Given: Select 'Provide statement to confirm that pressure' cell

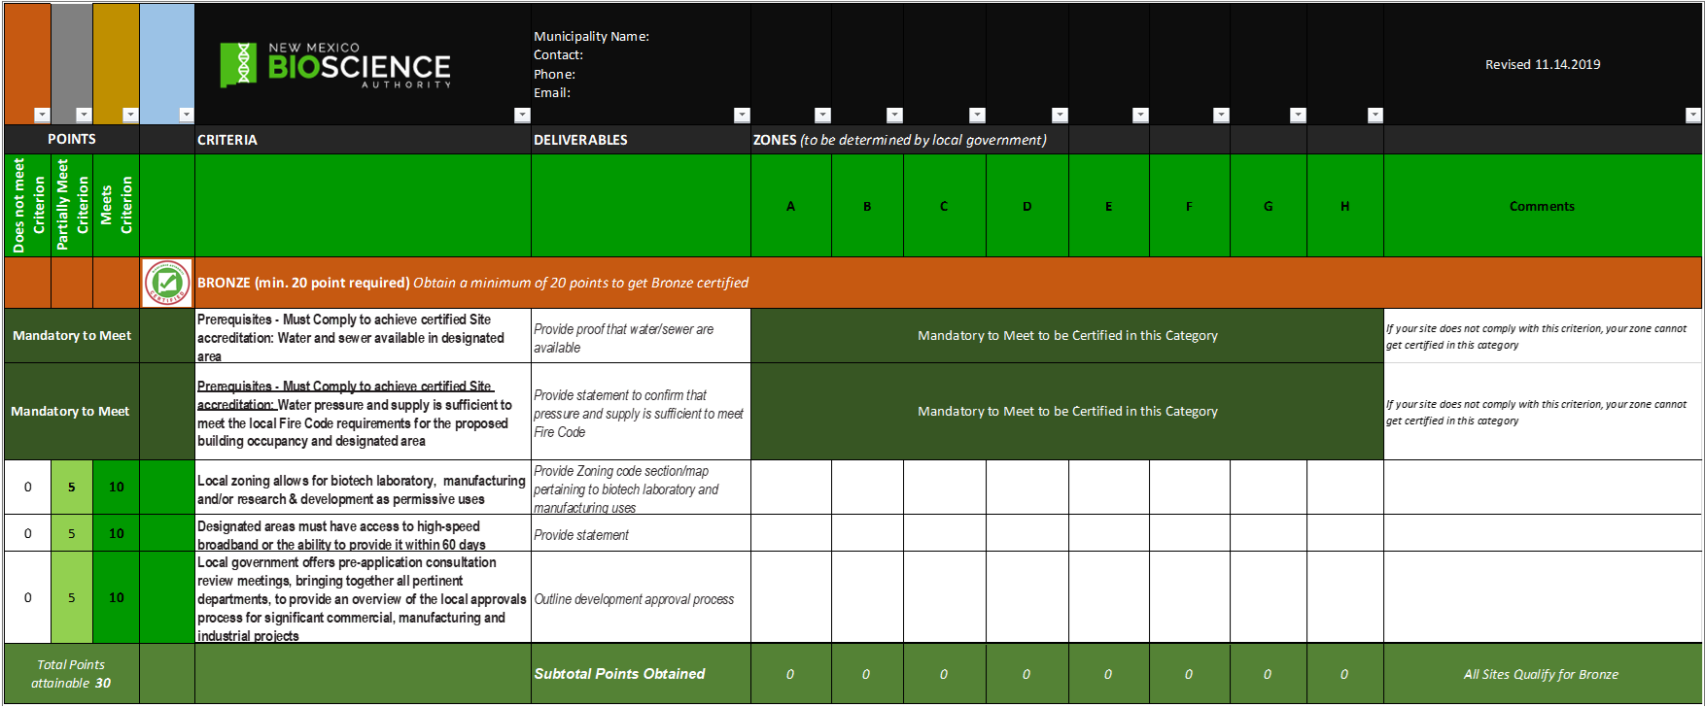Looking at the screenshot, I should [x=641, y=411].
